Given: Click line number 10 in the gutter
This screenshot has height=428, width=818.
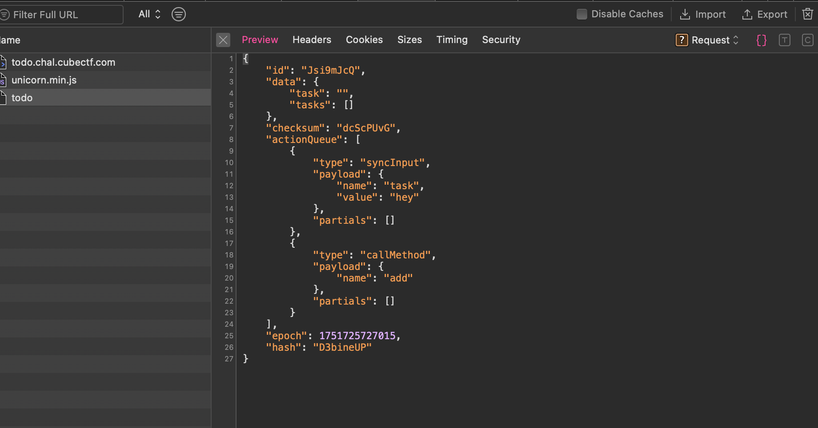Looking at the screenshot, I should click(x=229, y=162).
